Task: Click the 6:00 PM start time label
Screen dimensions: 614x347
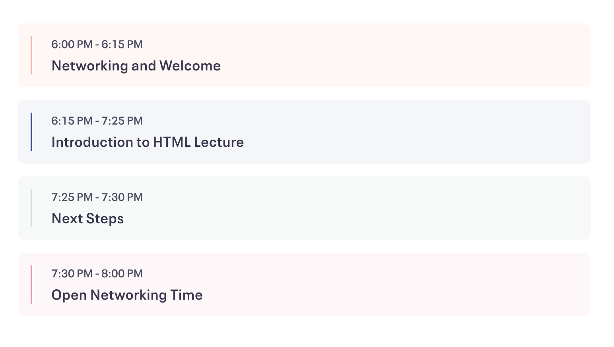Action: [72, 44]
